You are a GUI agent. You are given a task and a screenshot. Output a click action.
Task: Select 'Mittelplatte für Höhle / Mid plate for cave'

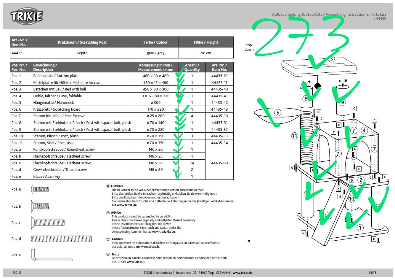[67, 82]
